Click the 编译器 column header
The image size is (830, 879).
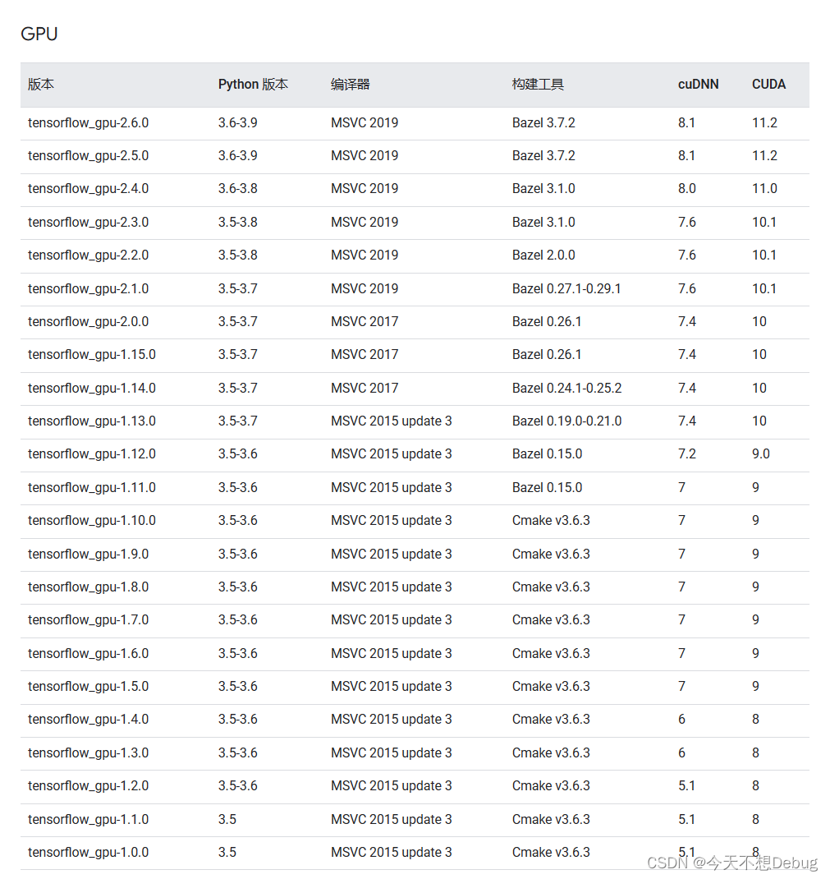(x=350, y=84)
